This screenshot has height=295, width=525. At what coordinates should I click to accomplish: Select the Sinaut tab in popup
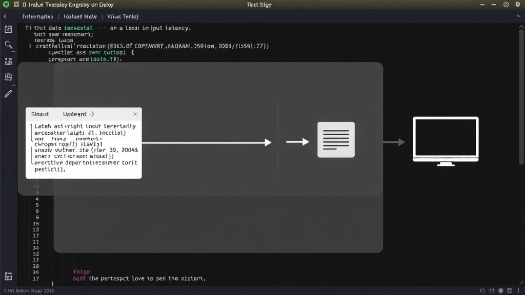[40, 114]
